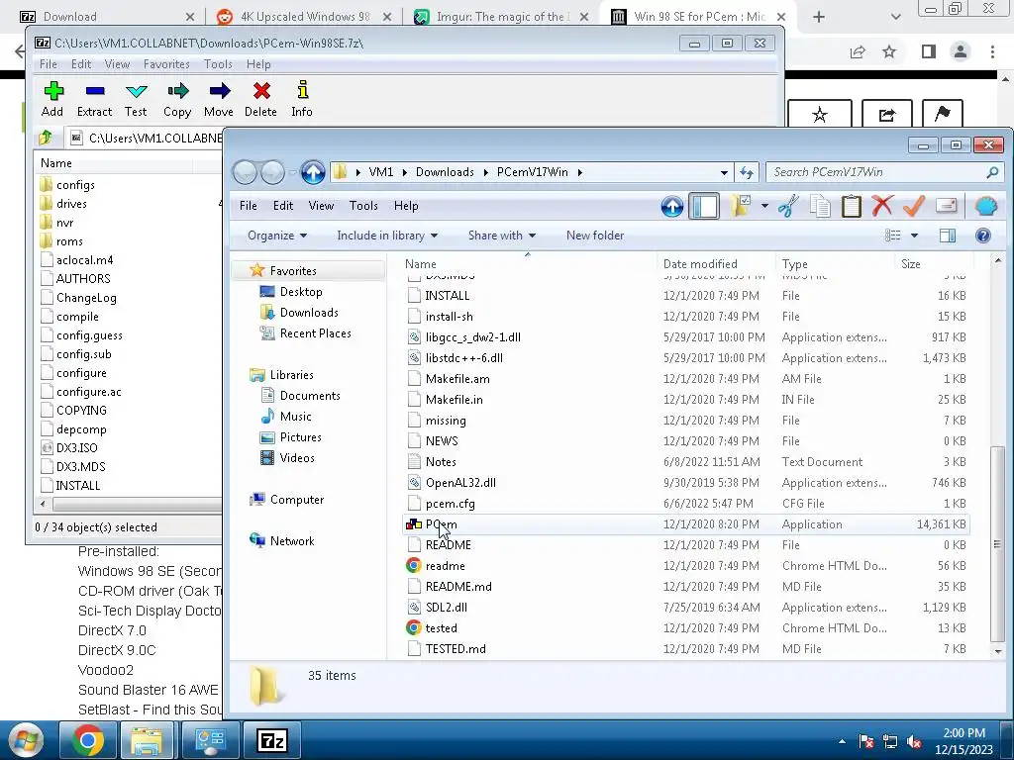Click the Search PCemV17Win field
Screen dimensions: 1014x760
883,172
